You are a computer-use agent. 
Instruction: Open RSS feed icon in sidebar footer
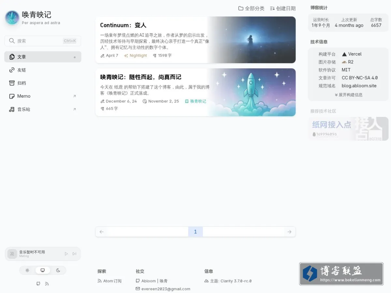47,284
